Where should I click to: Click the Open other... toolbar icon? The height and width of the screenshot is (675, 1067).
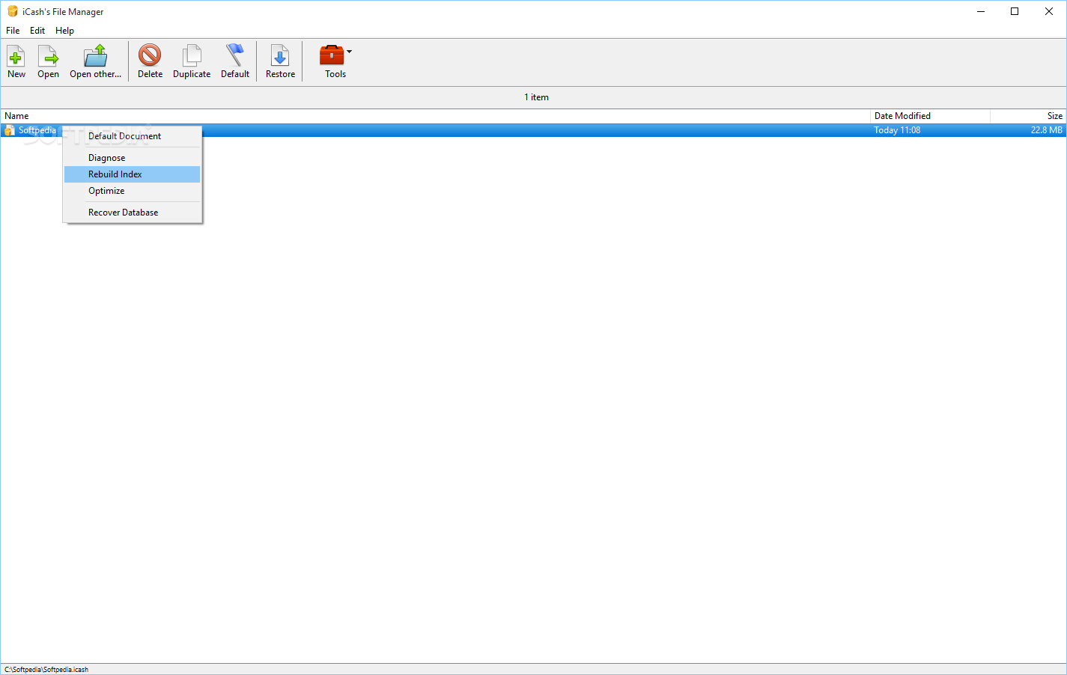point(95,56)
